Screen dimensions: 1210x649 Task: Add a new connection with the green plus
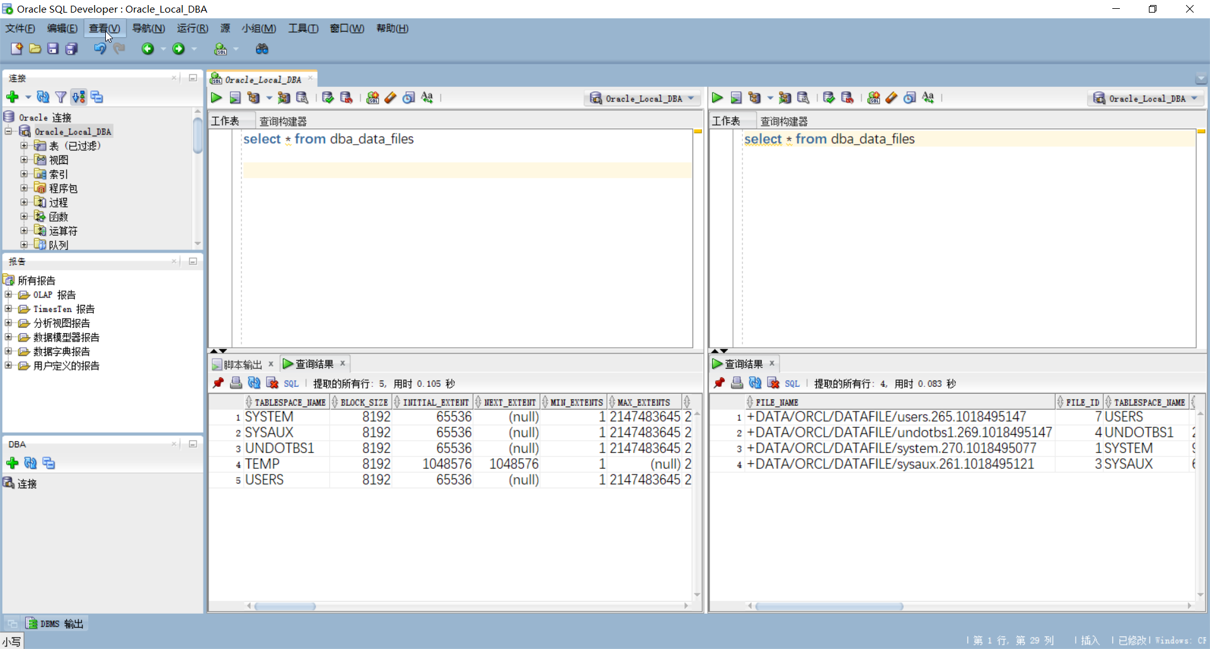12,97
